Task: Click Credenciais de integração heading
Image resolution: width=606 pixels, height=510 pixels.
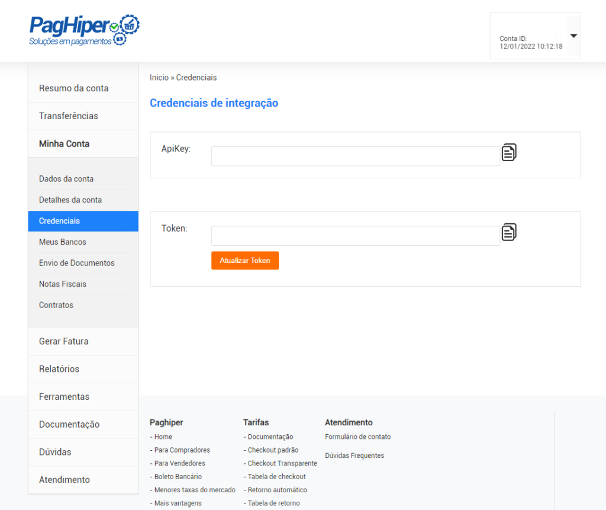Action: tap(214, 103)
